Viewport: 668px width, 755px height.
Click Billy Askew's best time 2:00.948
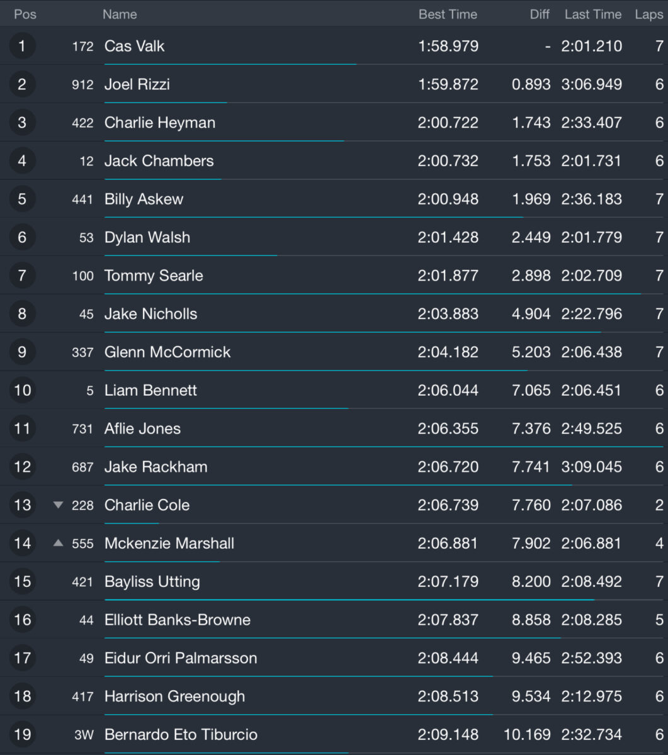(x=448, y=199)
